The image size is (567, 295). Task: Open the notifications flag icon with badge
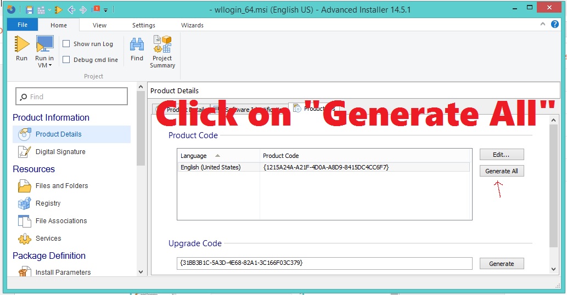[x=96, y=9]
